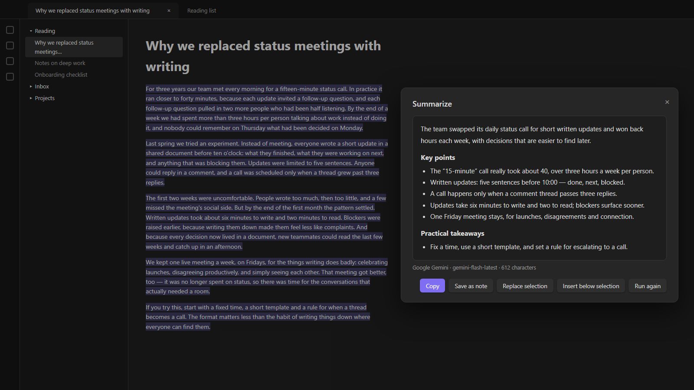The height and width of the screenshot is (390, 694).
Task: Click 'Run again' to regenerate the summary
Action: (648, 286)
